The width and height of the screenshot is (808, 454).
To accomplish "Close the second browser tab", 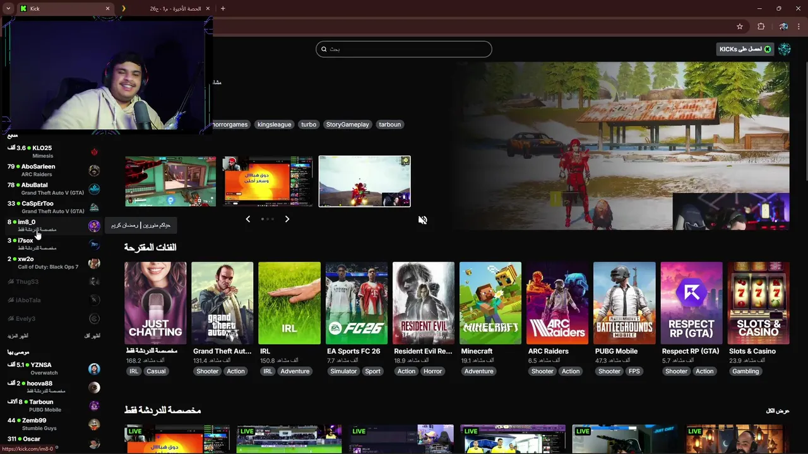I will [208, 8].
